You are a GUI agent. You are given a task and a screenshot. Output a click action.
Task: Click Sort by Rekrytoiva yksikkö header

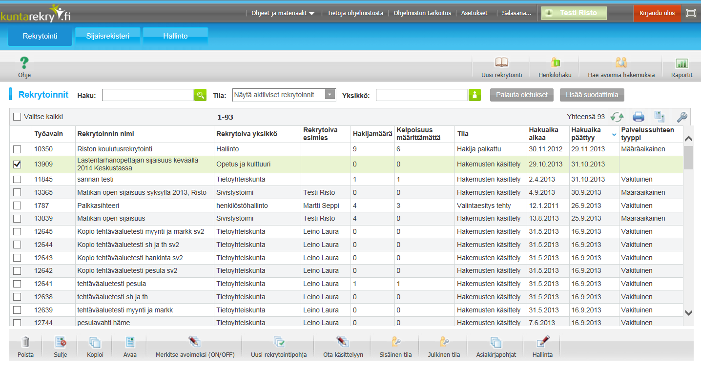coord(257,134)
